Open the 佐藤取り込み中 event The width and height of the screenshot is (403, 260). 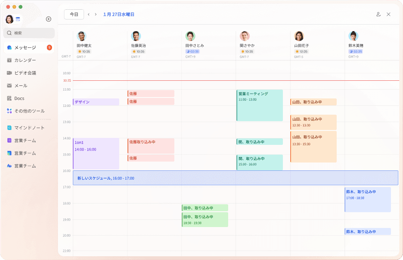(x=151, y=146)
